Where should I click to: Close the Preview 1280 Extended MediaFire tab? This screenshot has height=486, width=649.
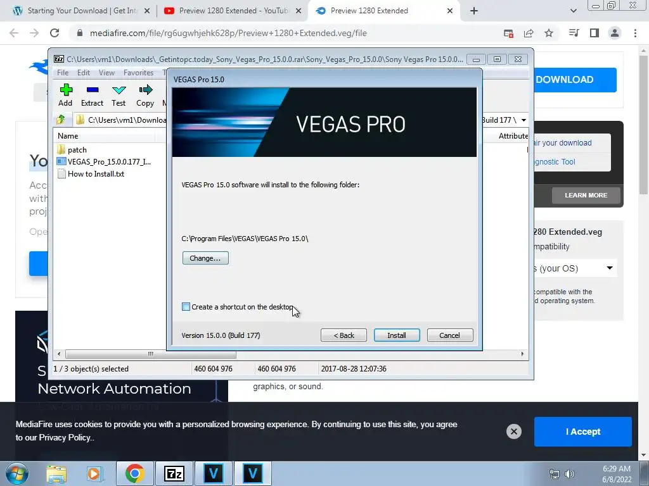pyautogui.click(x=450, y=11)
